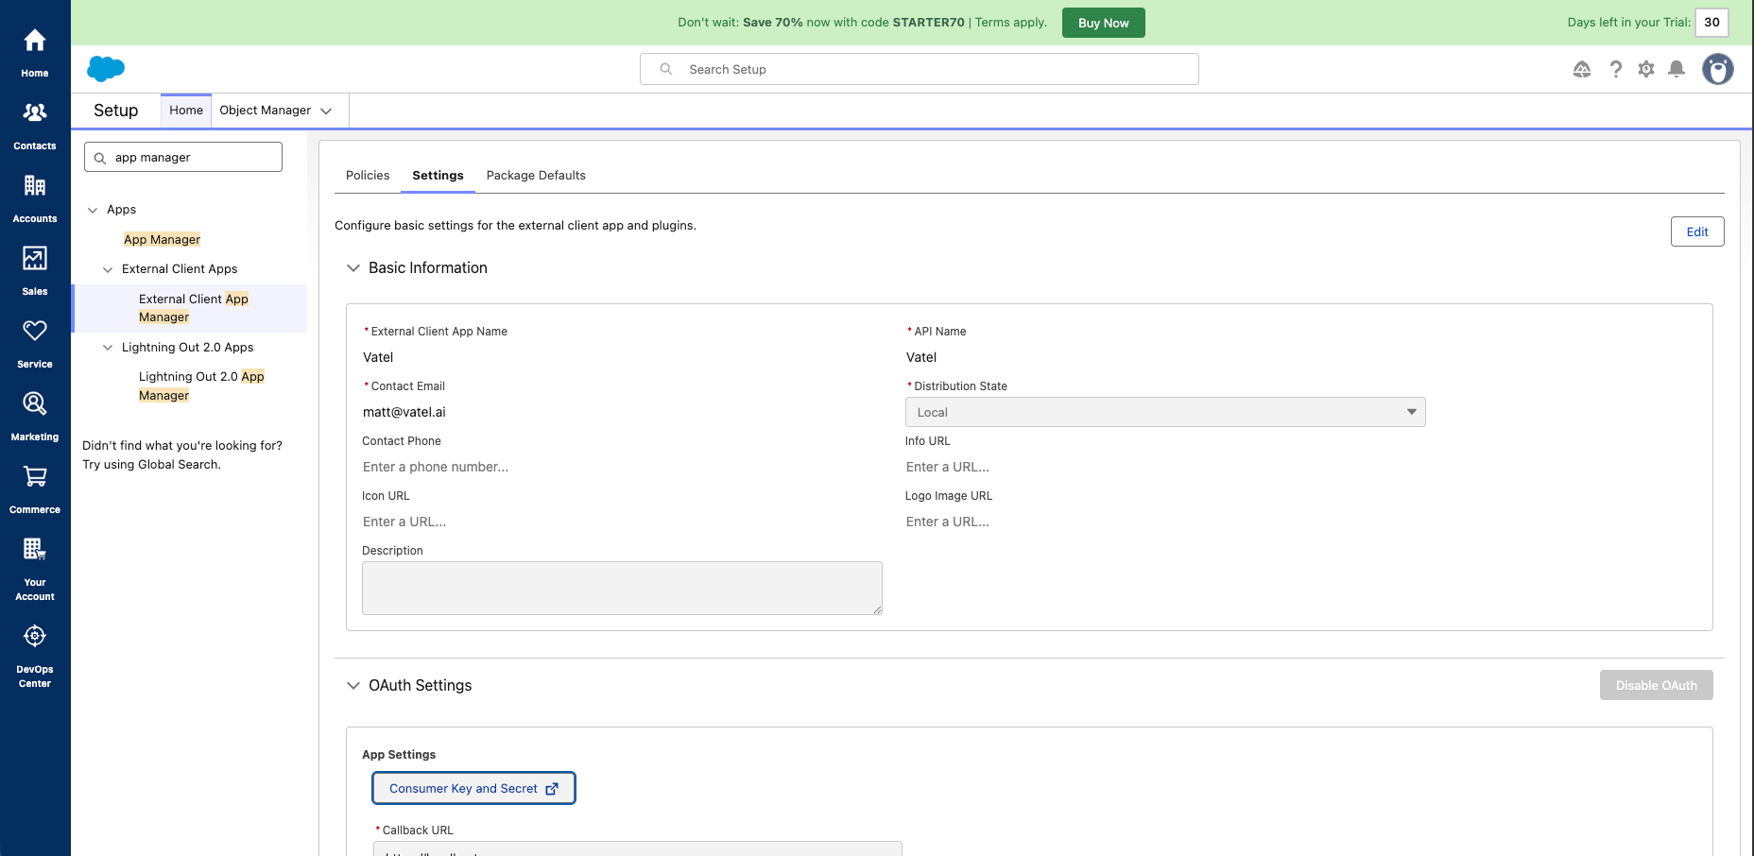
Task: Open Contacts from the sidebar
Action: (x=35, y=112)
